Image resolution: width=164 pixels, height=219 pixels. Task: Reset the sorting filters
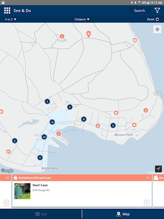tap(153, 19)
